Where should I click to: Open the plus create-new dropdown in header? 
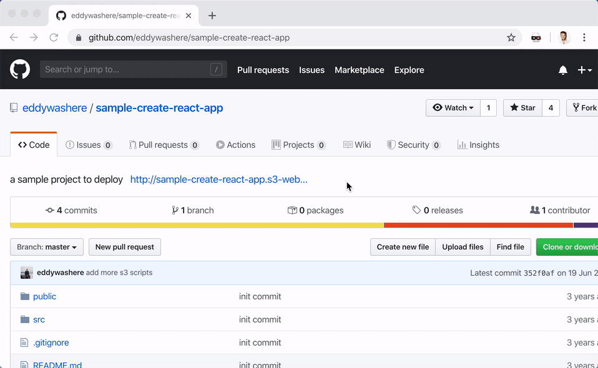[x=585, y=70]
